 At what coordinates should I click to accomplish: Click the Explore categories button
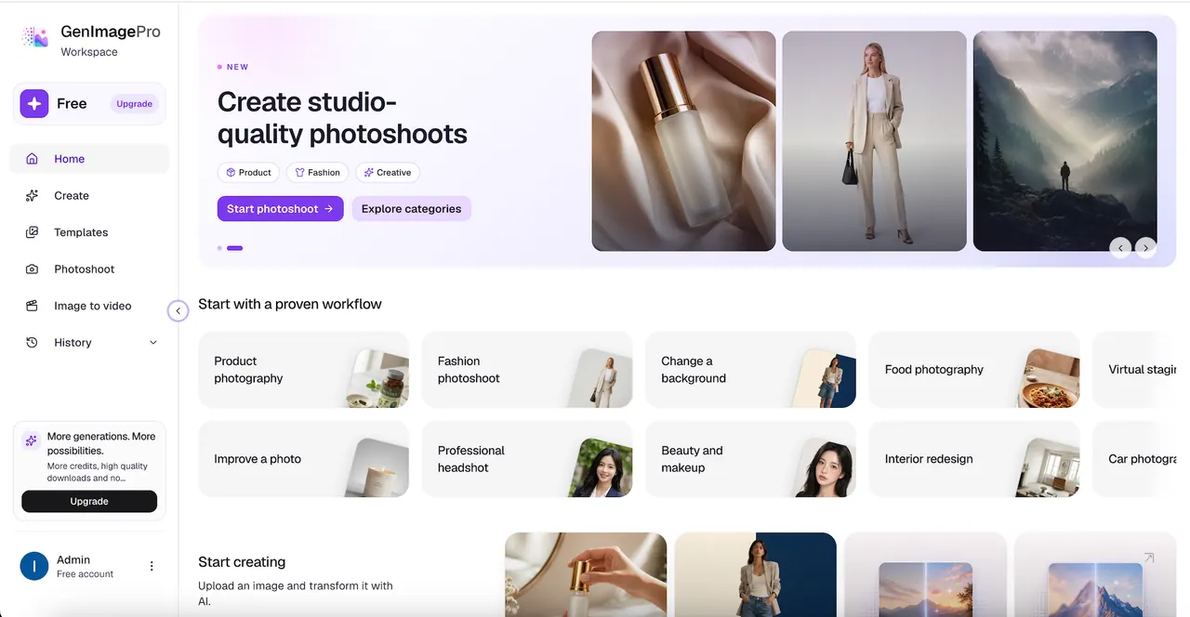click(x=412, y=209)
